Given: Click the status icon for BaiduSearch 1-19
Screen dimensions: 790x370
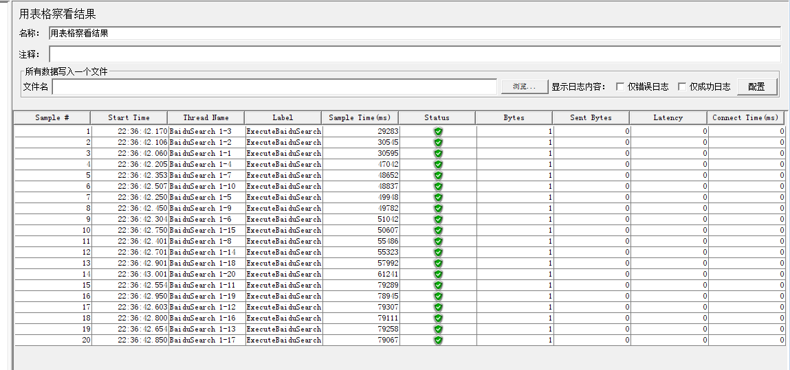Looking at the screenshot, I should (x=439, y=297).
